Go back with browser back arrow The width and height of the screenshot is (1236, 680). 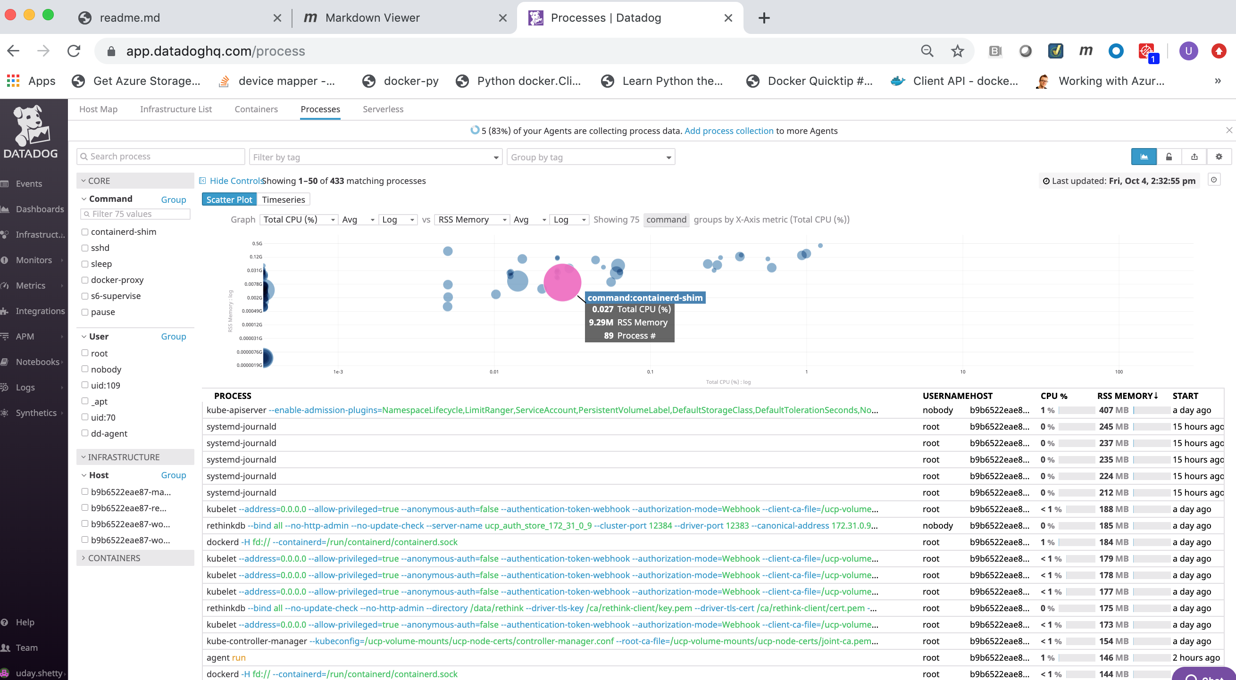(13, 51)
